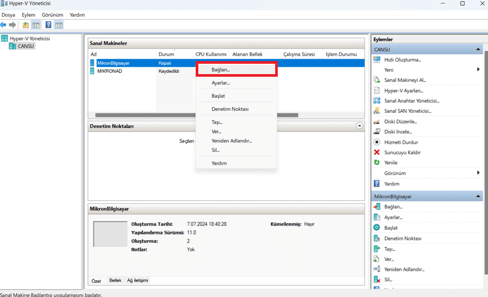Collapse the CANSU section in Eylemler

[478, 49]
